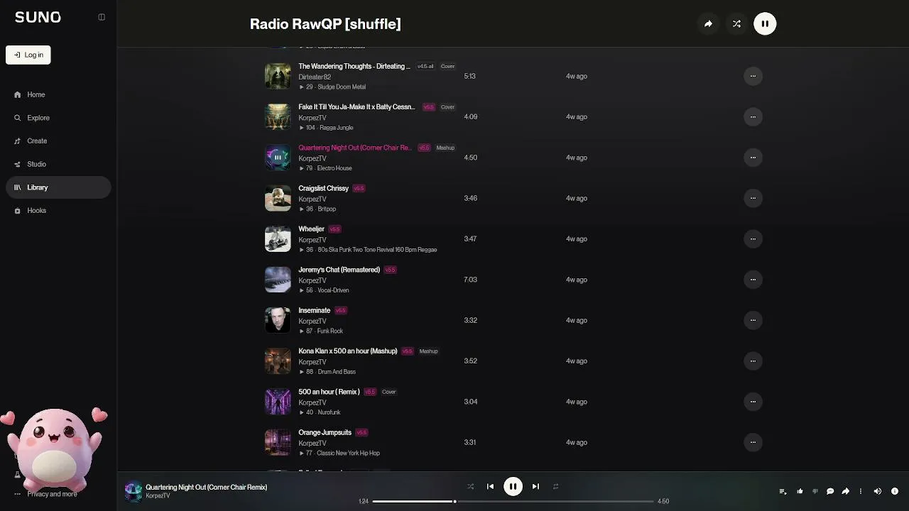This screenshot has width=909, height=511.
Task: Open more options for Quartering Night Out row
Action: coord(753,158)
